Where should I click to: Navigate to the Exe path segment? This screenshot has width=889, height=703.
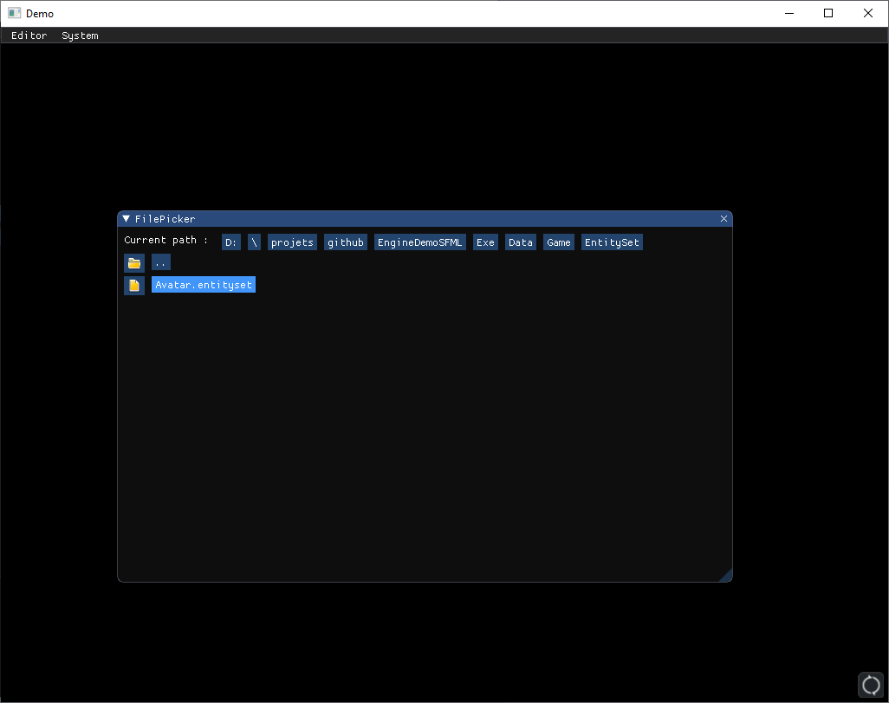[x=485, y=242]
